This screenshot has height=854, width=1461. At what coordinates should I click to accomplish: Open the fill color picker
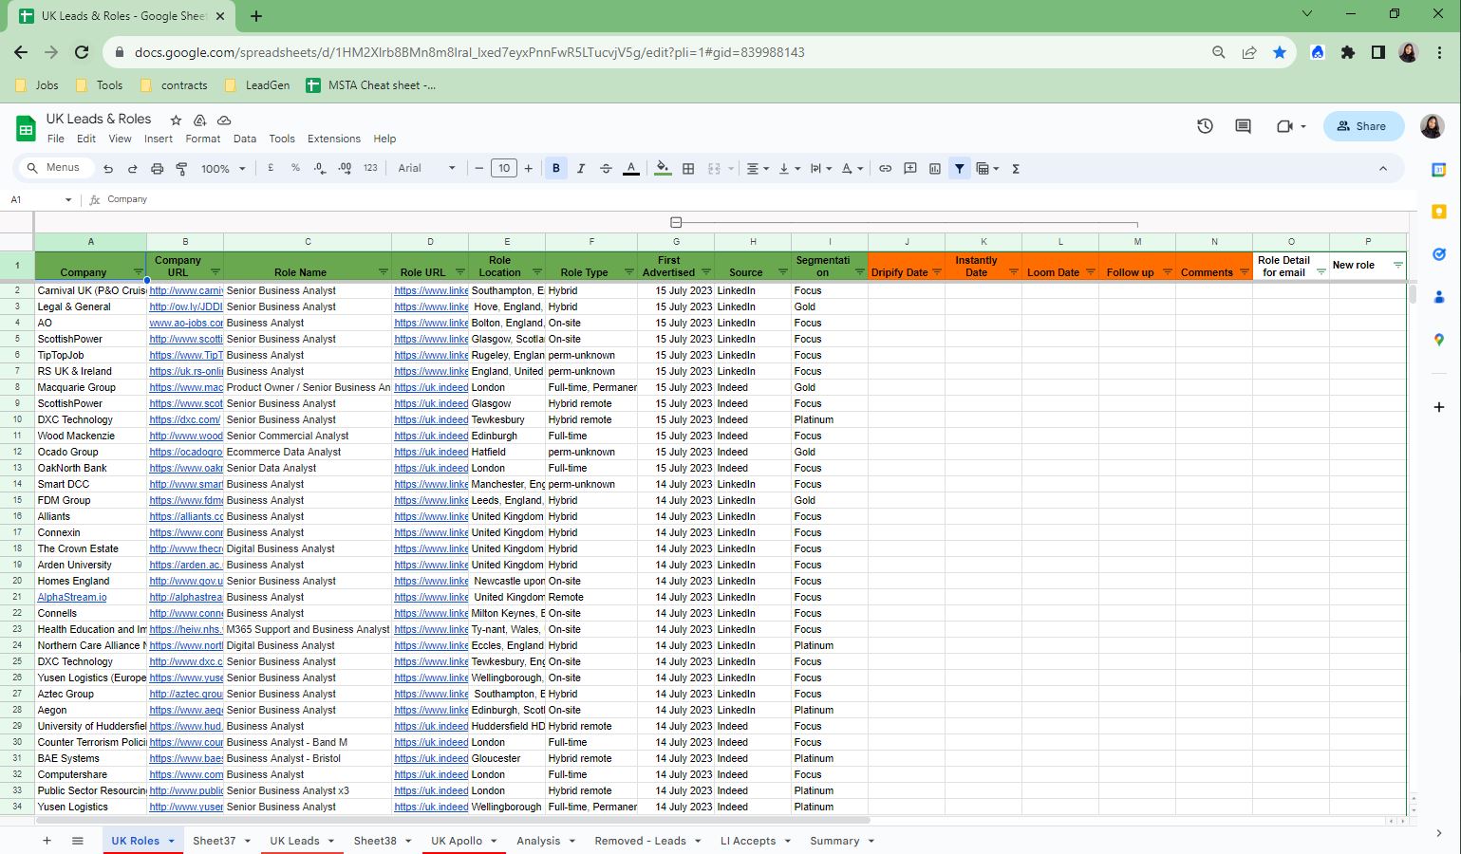point(663,169)
